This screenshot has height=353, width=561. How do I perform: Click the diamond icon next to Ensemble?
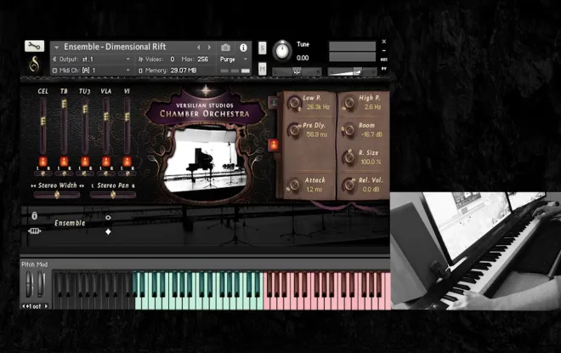(x=108, y=231)
